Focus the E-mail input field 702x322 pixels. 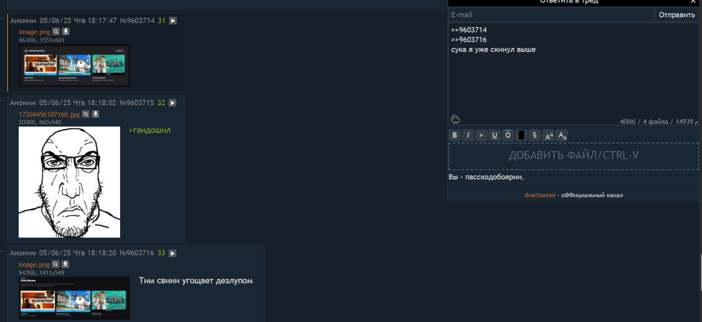[x=551, y=15]
